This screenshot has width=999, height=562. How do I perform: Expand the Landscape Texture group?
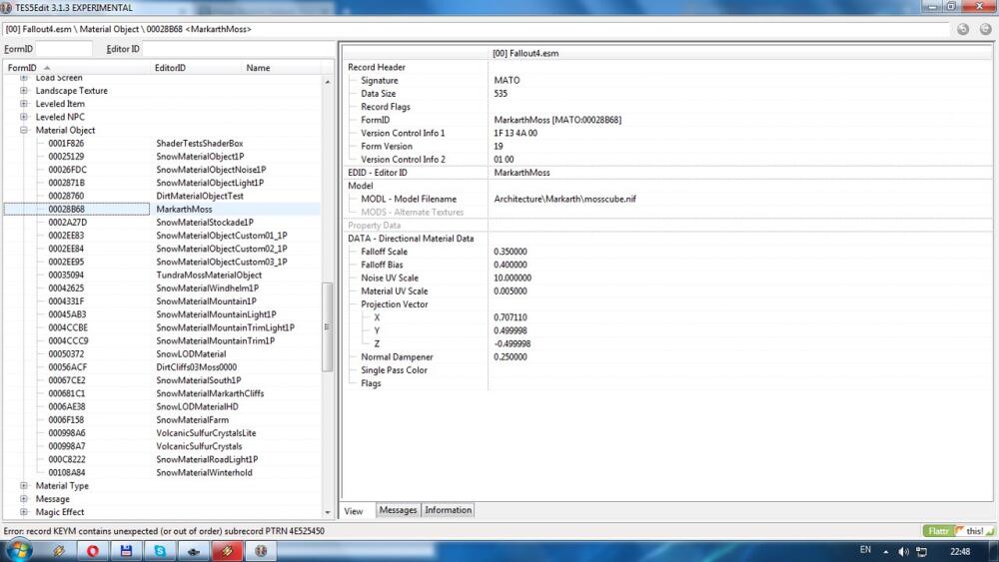(x=24, y=91)
